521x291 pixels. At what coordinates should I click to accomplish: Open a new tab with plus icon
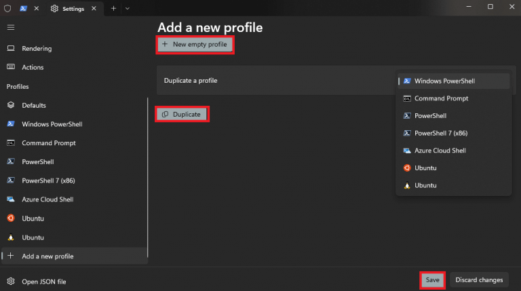click(113, 8)
